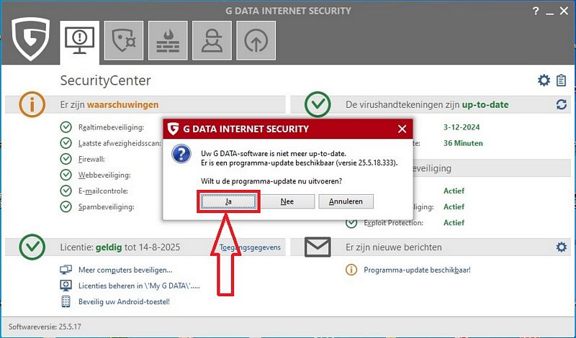
Task: Select the Realtimebeveiliging row label
Action: point(111,127)
